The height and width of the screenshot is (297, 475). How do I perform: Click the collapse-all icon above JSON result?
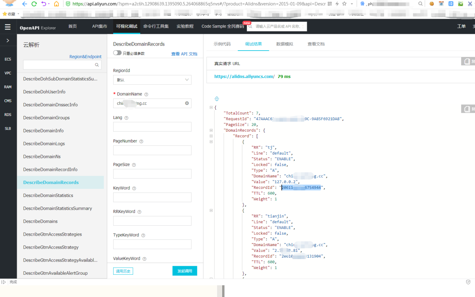[x=217, y=99]
